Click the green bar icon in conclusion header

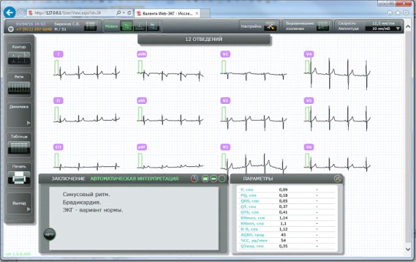click(x=214, y=179)
